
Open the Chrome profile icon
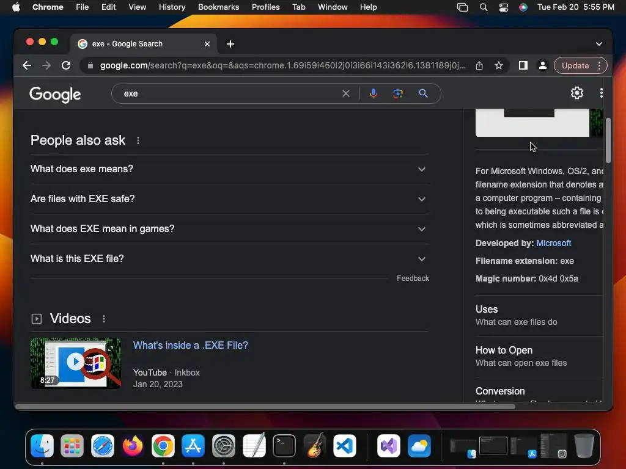tap(543, 65)
